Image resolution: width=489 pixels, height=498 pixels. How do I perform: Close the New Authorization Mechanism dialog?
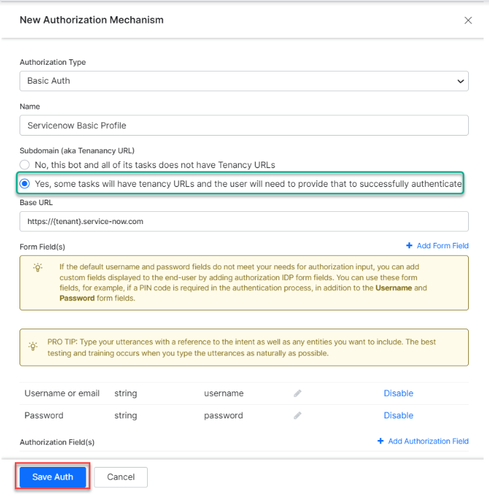point(468,20)
